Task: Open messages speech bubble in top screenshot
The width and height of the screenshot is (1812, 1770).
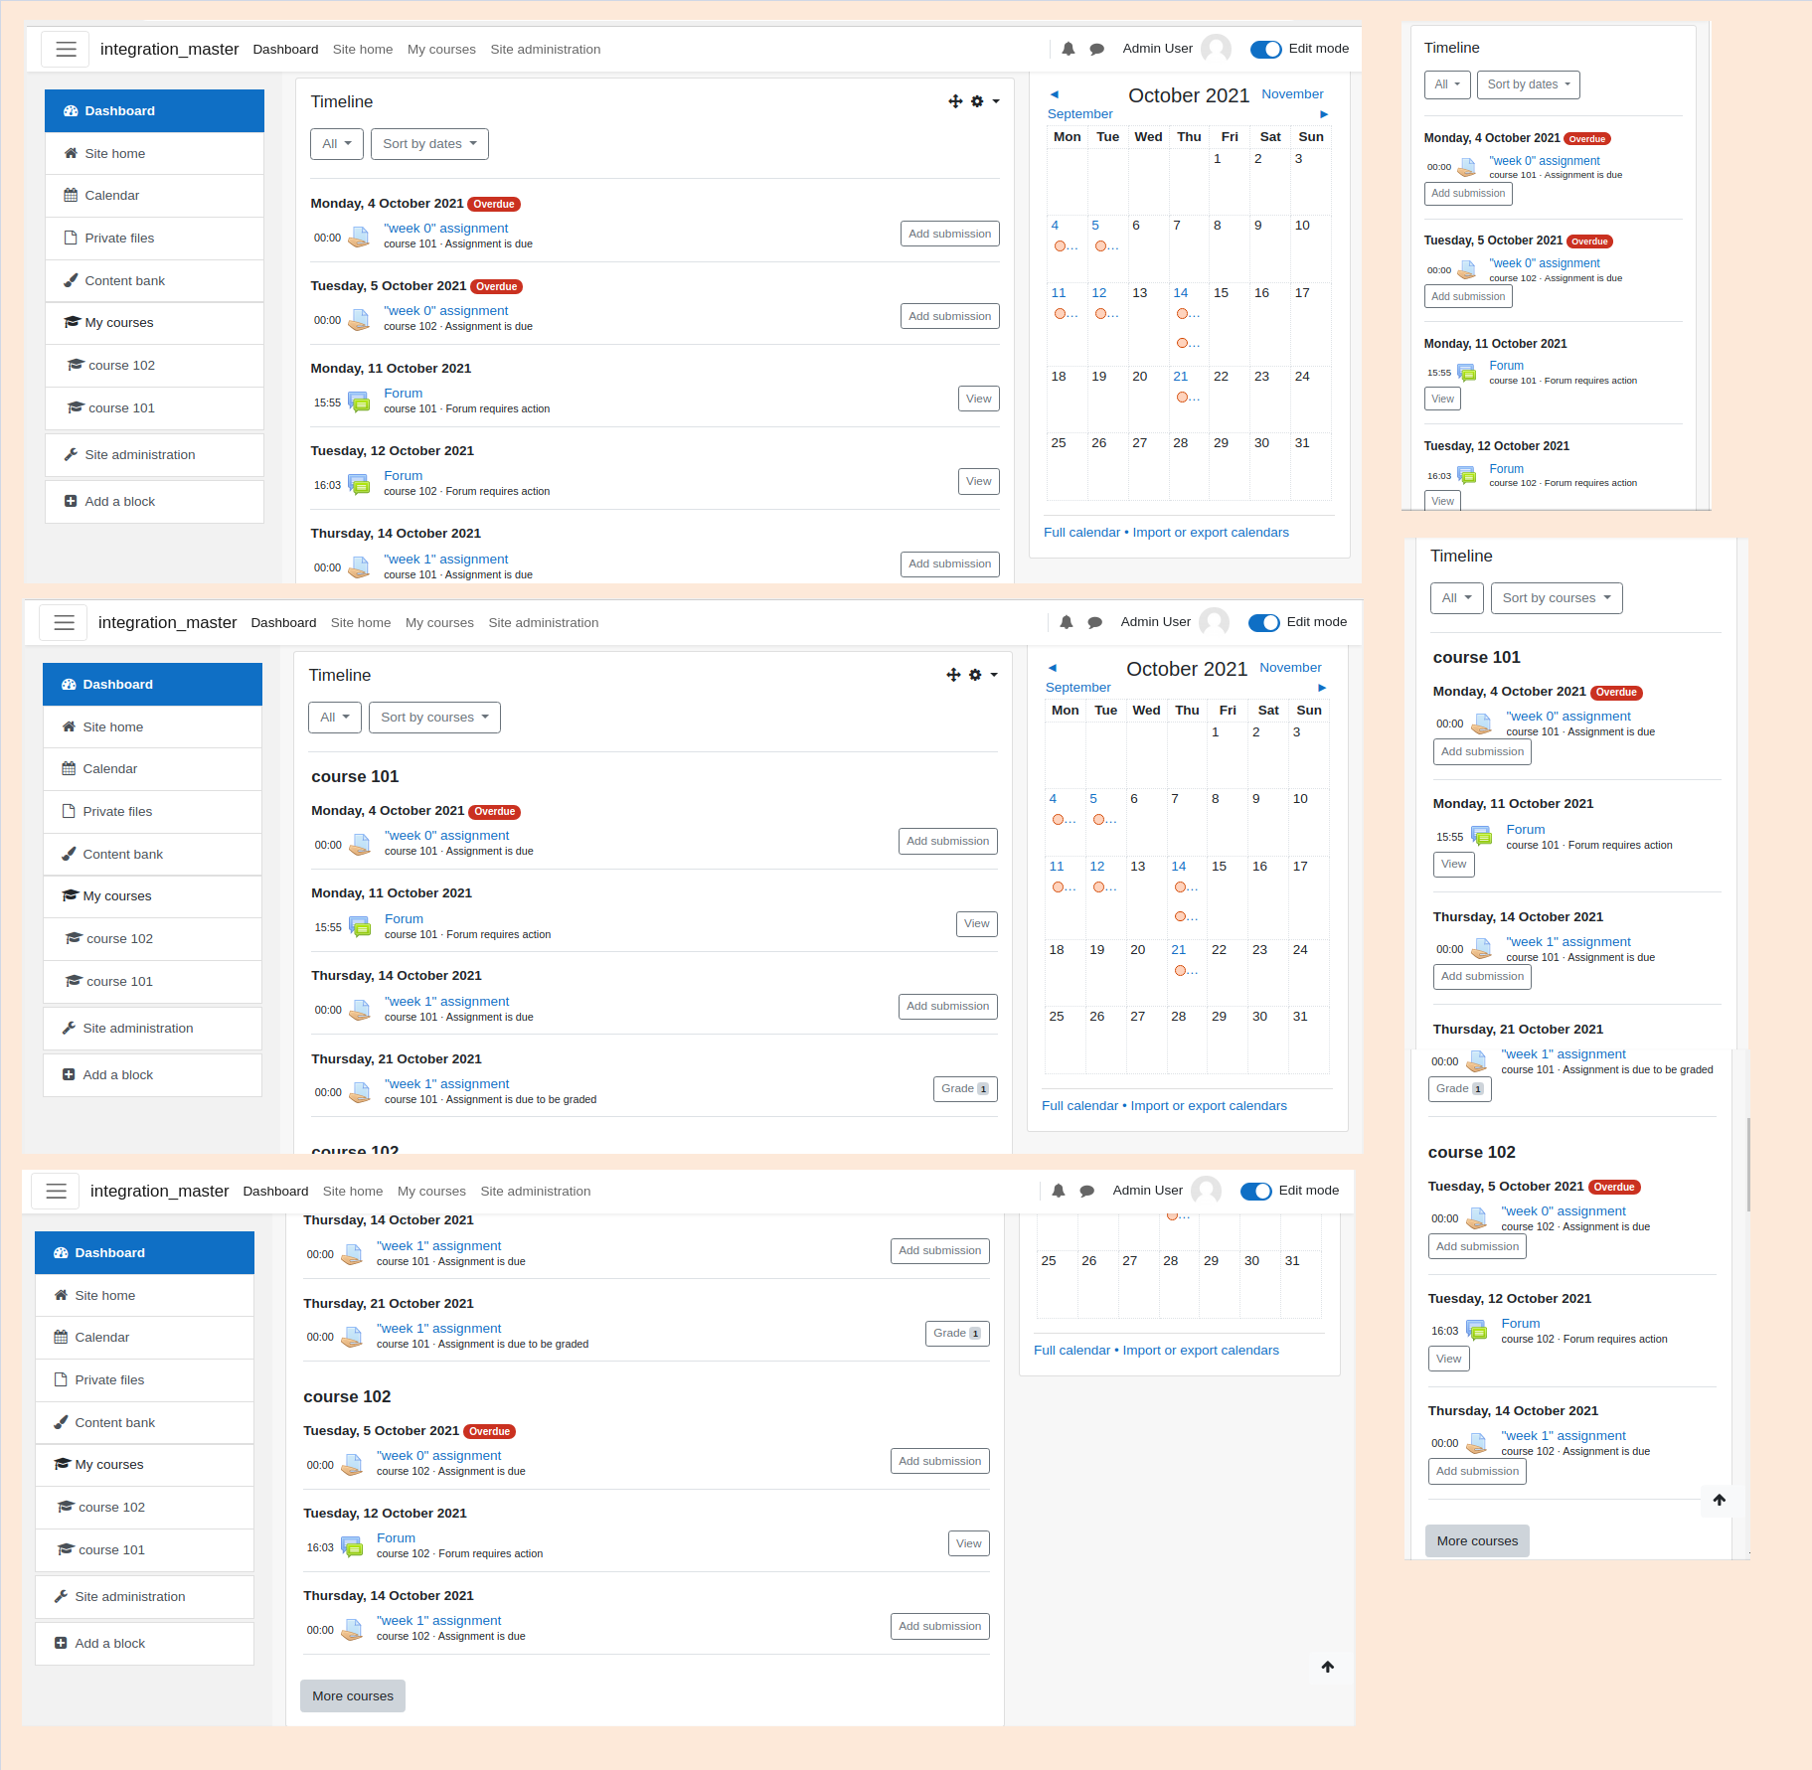Action: (x=1097, y=49)
